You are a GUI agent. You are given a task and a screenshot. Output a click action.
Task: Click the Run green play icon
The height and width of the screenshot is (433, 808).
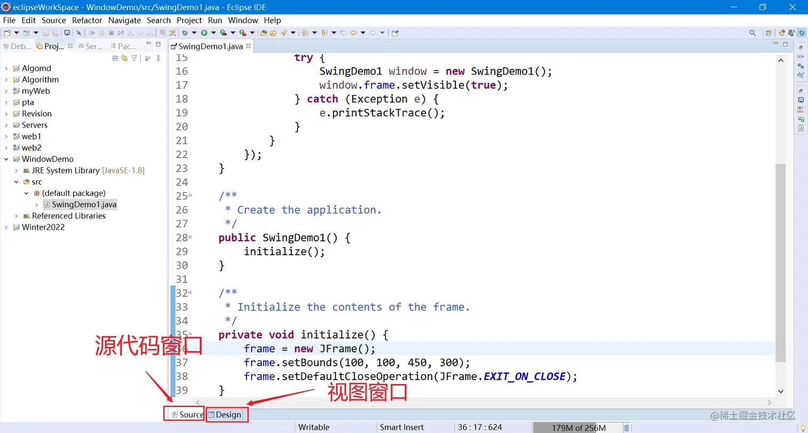(204, 33)
